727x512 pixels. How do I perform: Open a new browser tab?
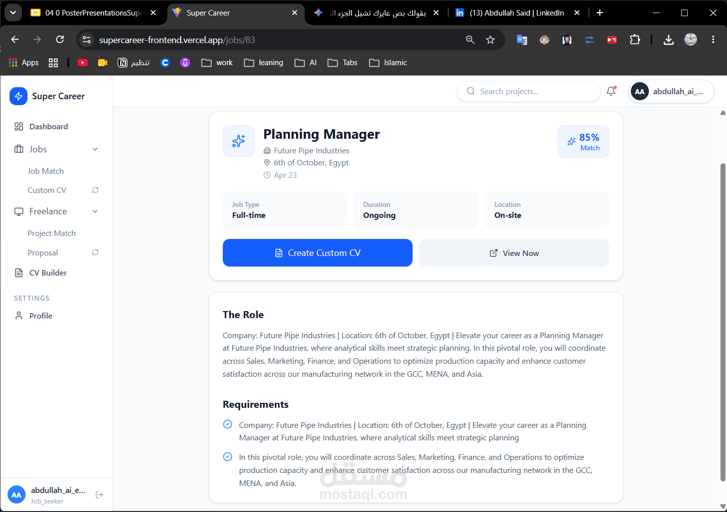click(600, 13)
